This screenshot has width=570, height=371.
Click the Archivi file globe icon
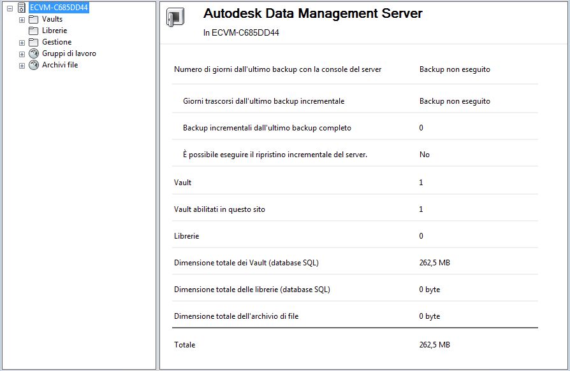tap(34, 65)
